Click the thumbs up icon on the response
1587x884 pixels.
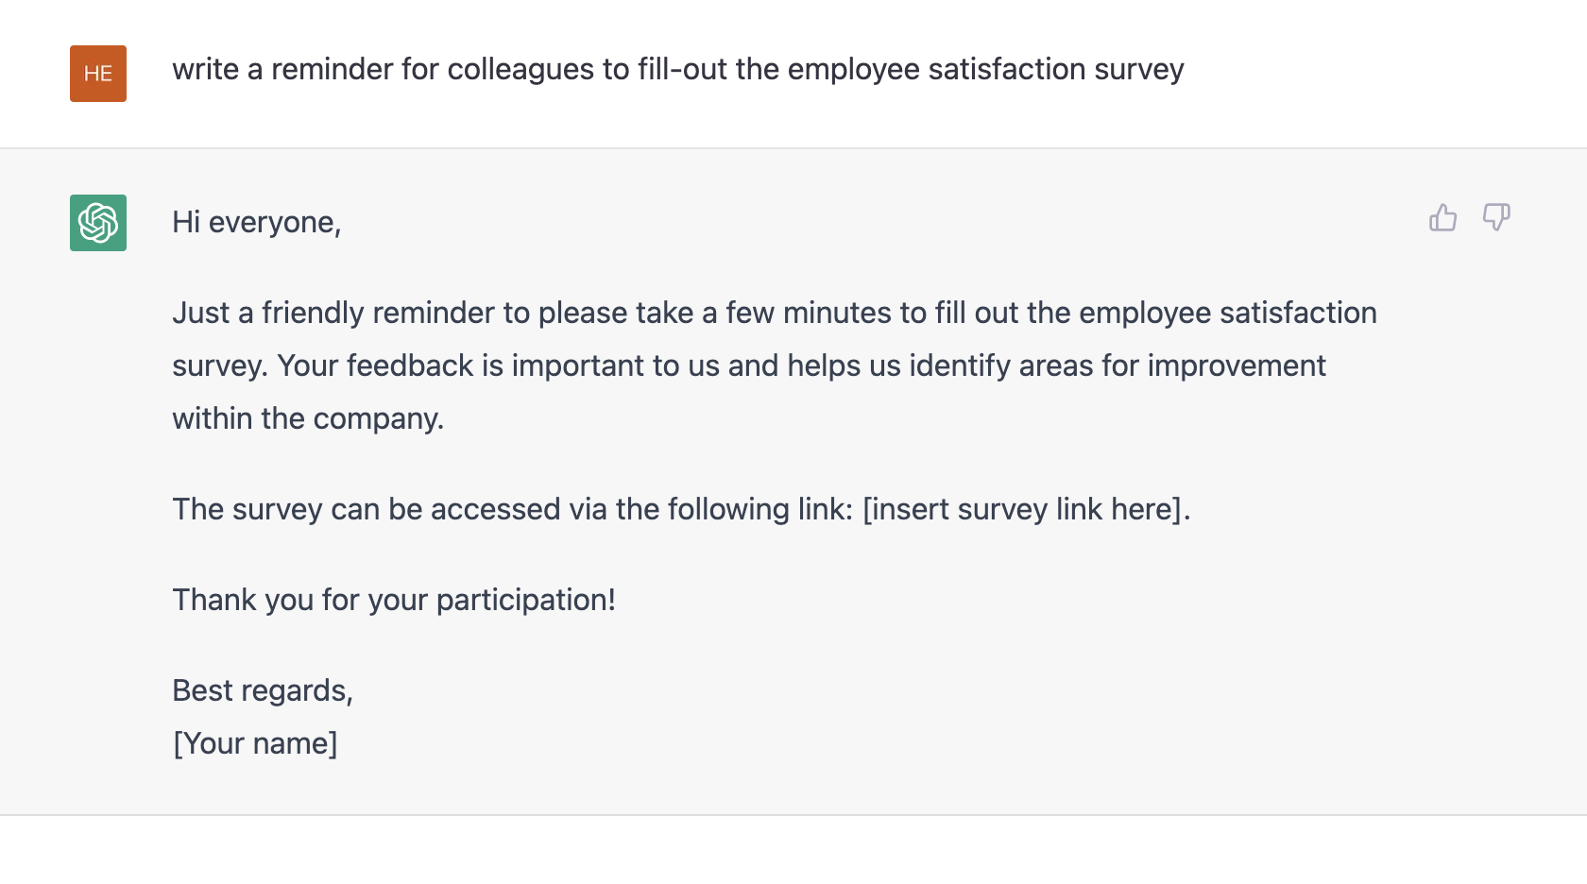(x=1442, y=218)
